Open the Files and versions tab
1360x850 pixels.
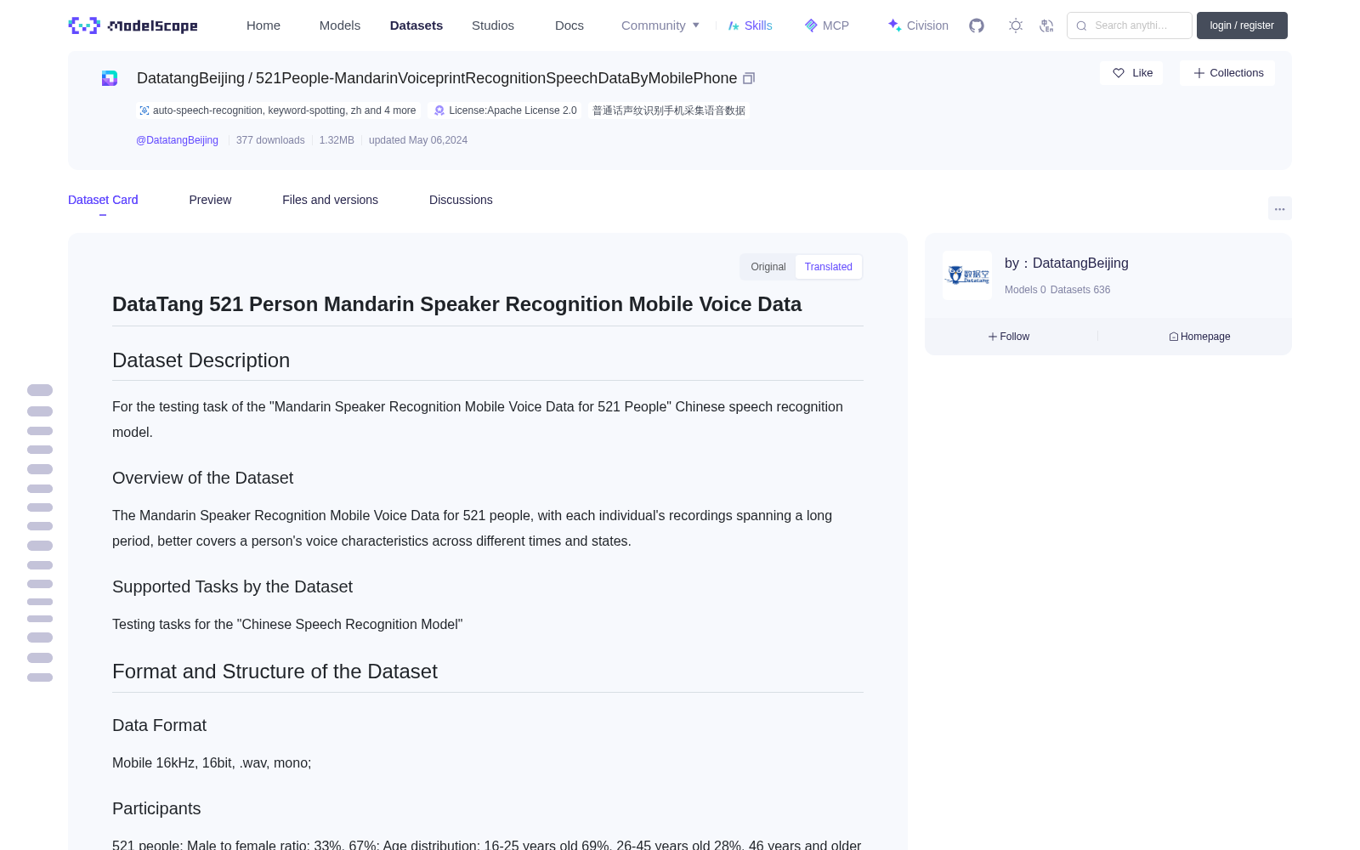330,200
